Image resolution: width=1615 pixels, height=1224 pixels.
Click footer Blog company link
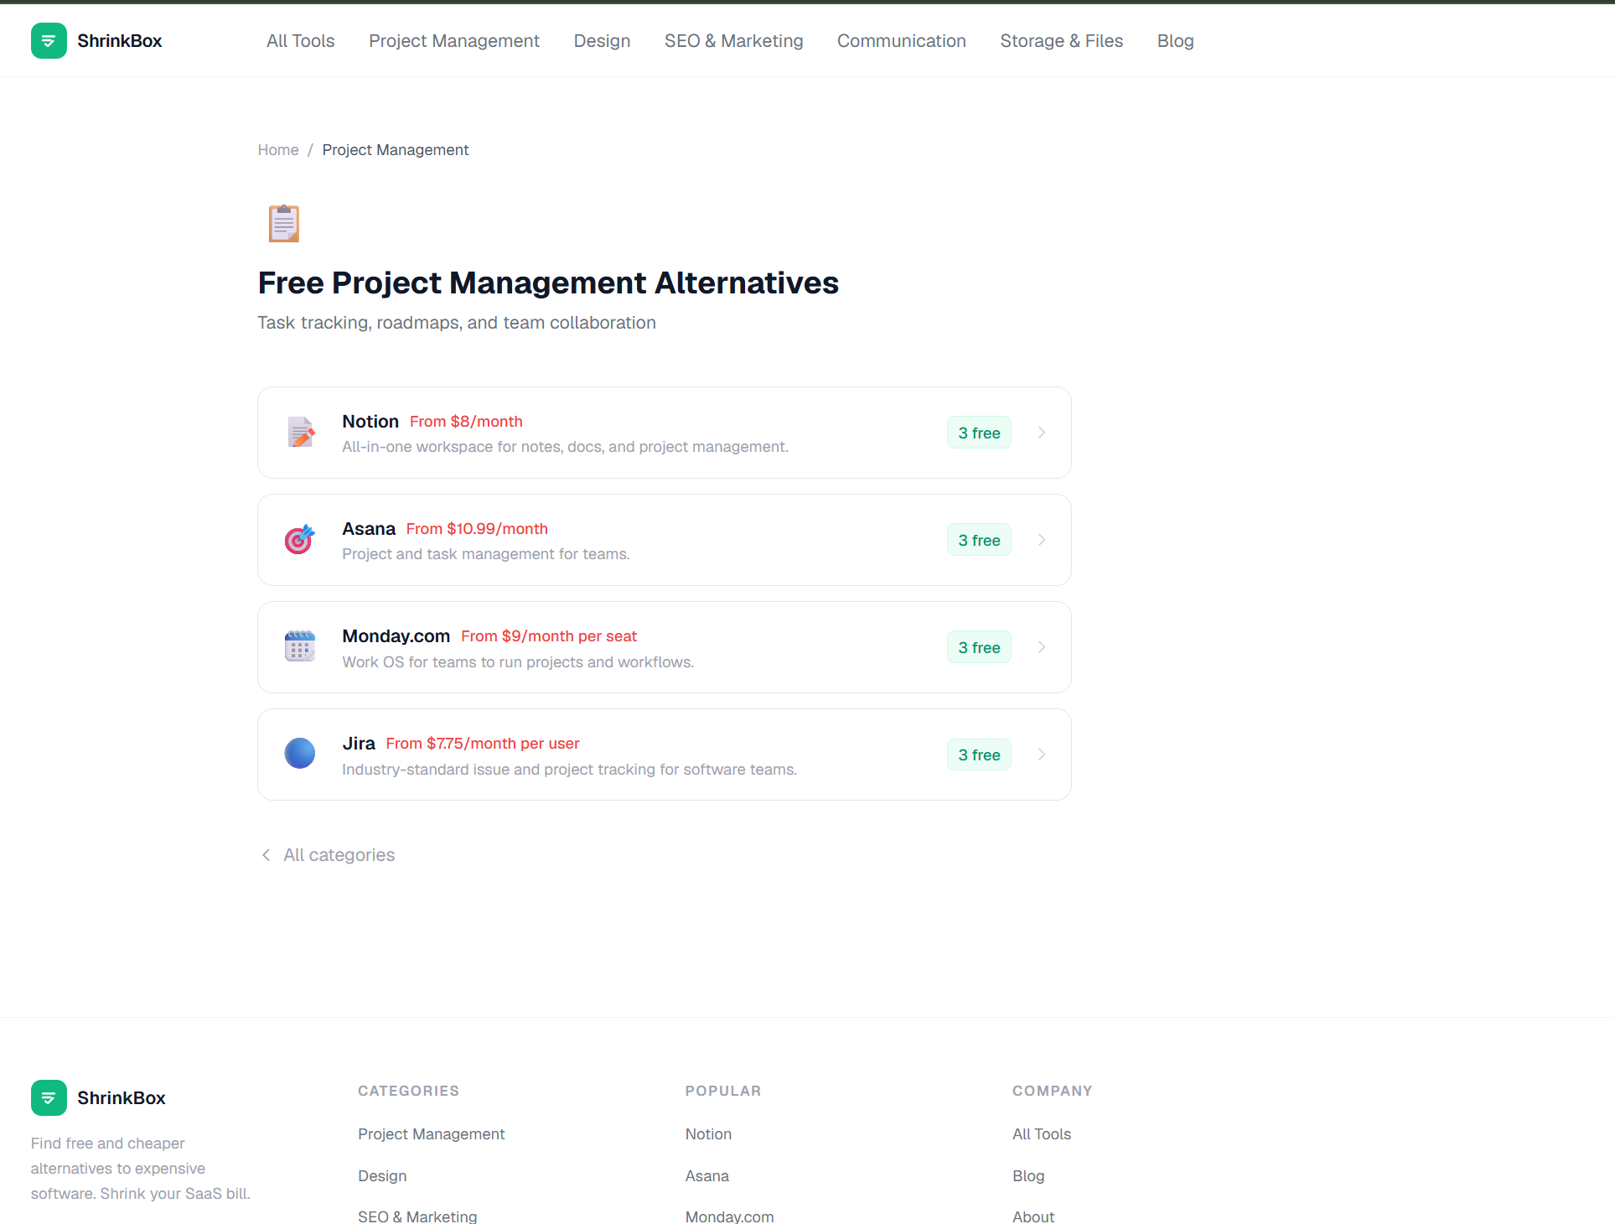[1028, 1176]
